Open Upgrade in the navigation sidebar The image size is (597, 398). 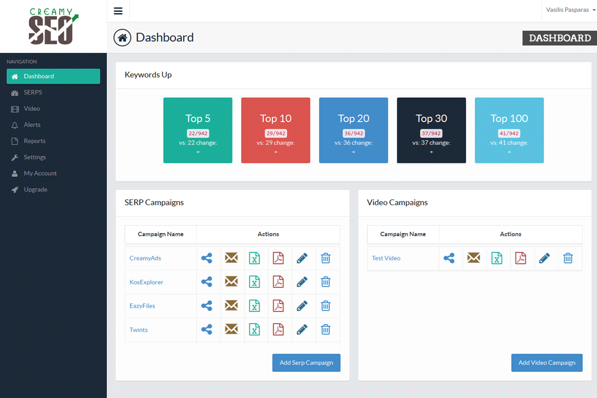coord(53,190)
